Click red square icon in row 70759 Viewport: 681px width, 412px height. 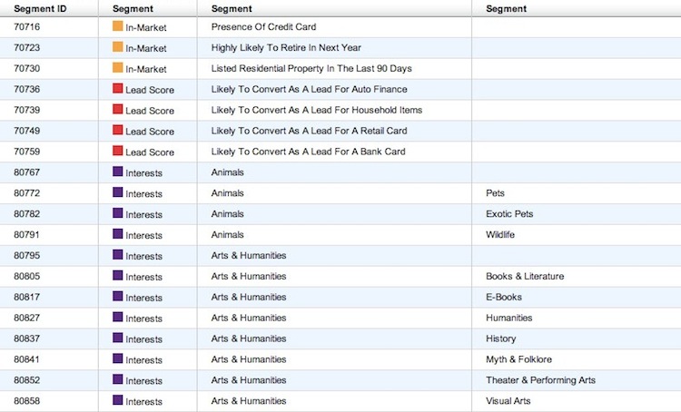[x=118, y=151]
